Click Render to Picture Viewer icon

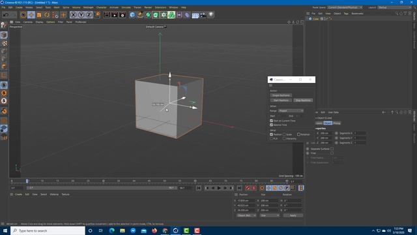115,15
